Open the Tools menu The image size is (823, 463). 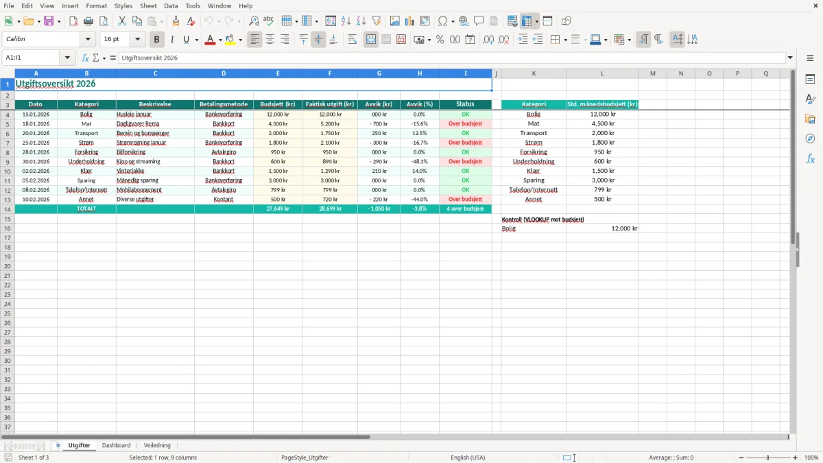pos(193,5)
